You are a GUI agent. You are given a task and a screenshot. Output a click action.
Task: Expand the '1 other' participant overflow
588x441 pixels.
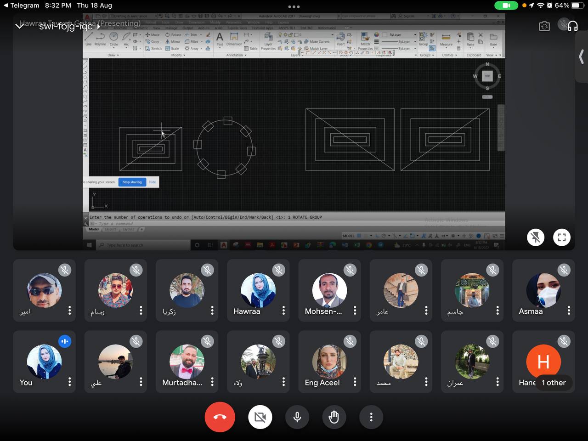[x=553, y=383]
